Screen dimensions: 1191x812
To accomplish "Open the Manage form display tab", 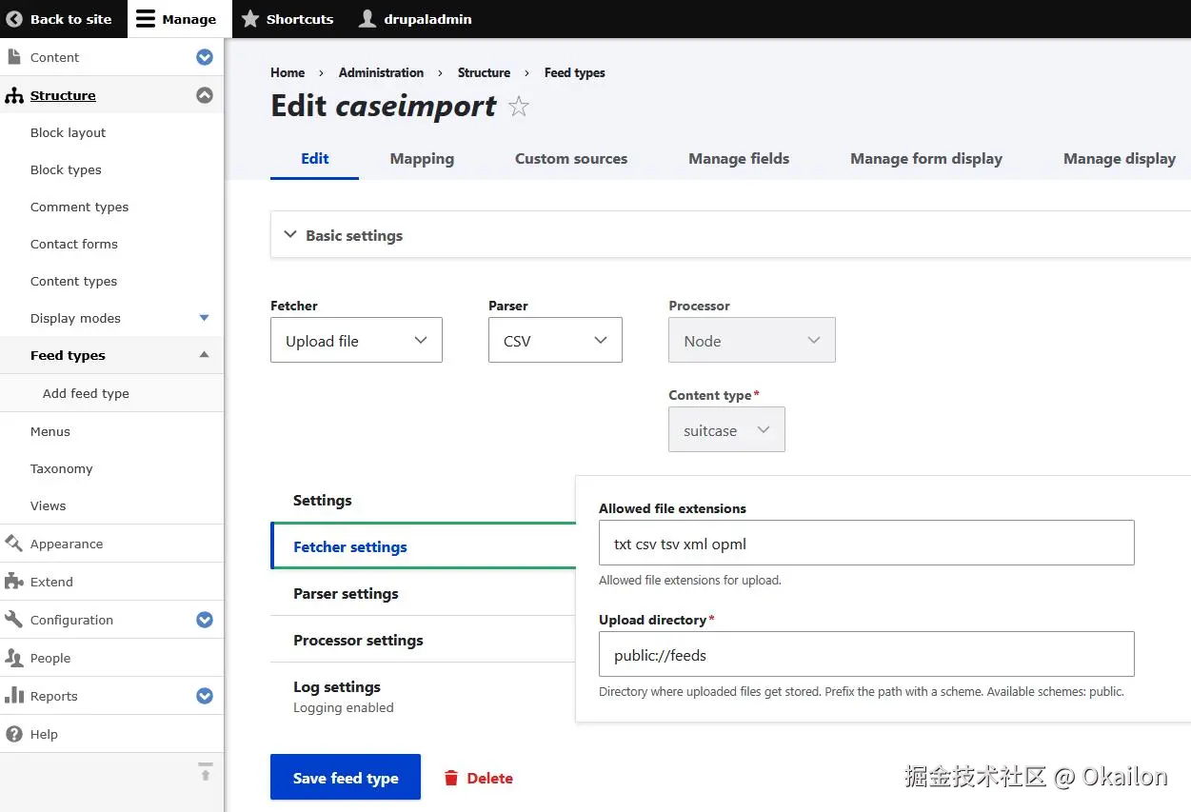I will click(x=926, y=159).
